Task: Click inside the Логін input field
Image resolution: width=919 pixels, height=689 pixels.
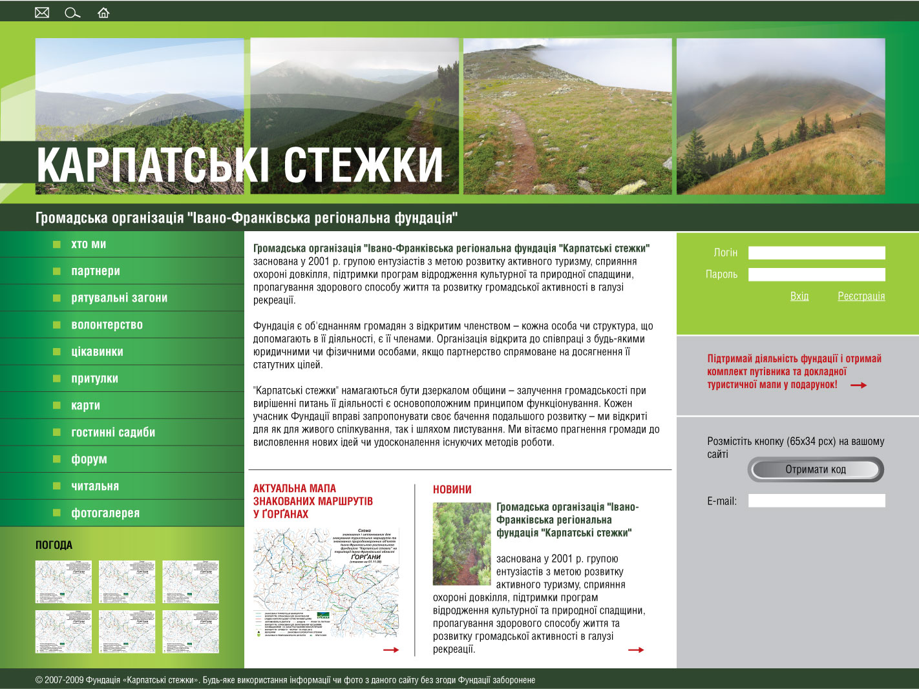Action: [816, 252]
